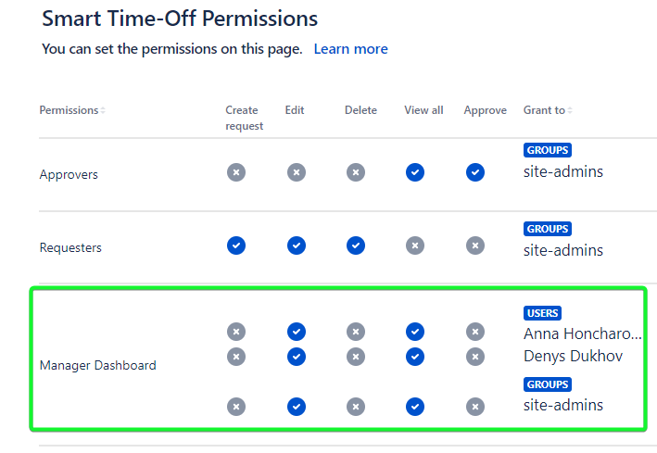The image size is (657, 453).
Task: Click GROUPS badge in Requesters row
Action: tap(548, 229)
